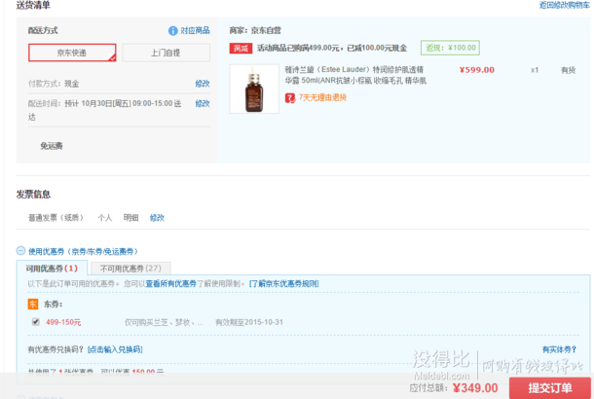Screen dimensions: 594x399
Task: Open the Estee Lauder product thumbnail
Action: pos(254,89)
